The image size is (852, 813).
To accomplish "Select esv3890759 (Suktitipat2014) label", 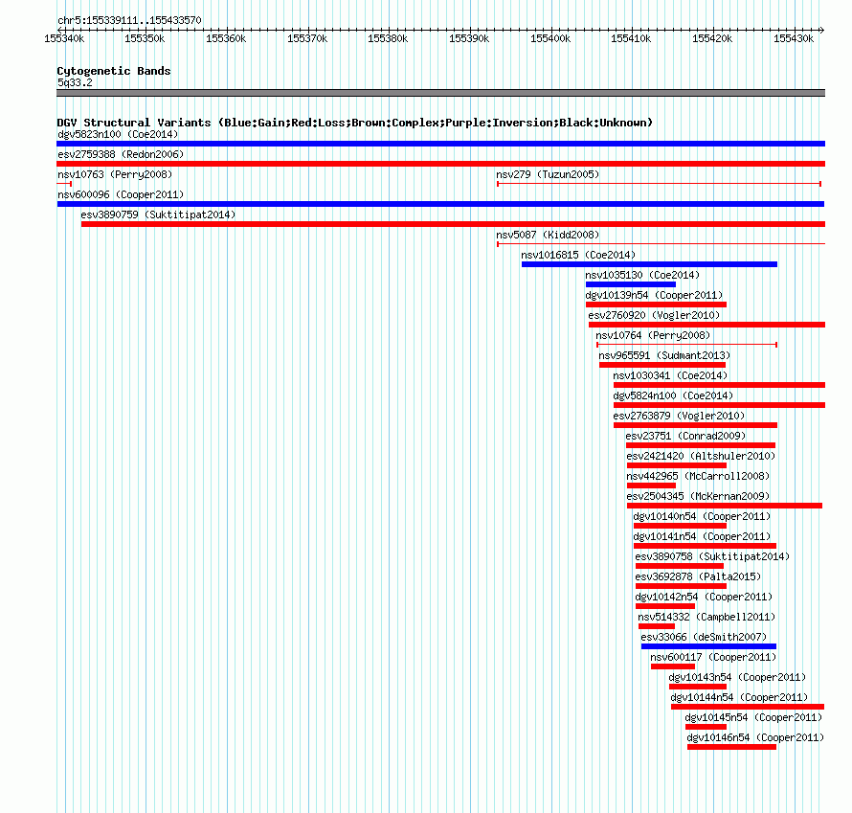I will [158, 215].
